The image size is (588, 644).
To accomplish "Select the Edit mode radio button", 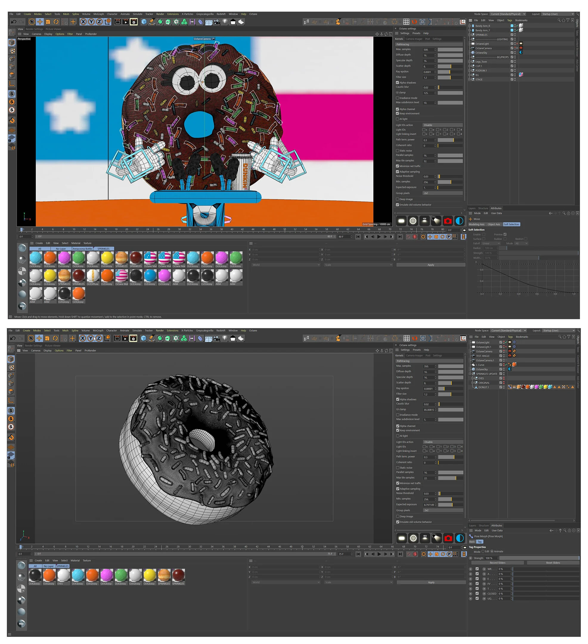I will (483, 551).
